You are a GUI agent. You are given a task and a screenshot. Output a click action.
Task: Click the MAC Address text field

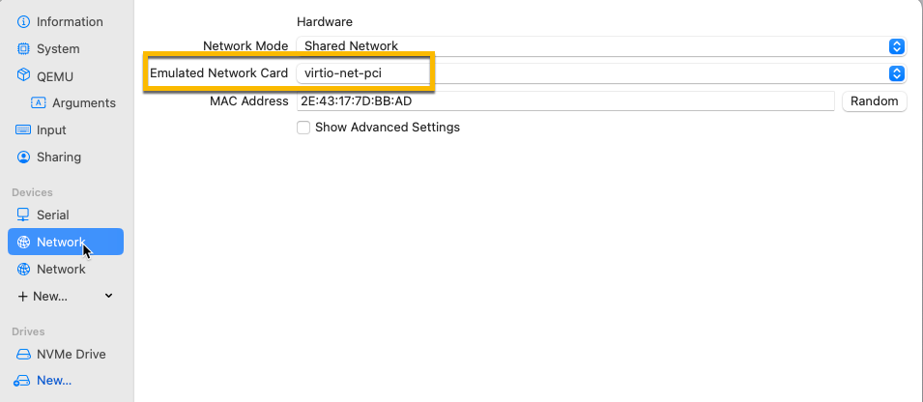(x=565, y=101)
